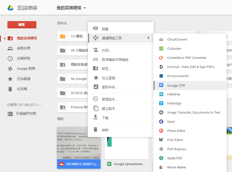This screenshot has width=232, height=172.
Task: Click the pinwheel icon for Google 相簿
Action: click(10, 69)
